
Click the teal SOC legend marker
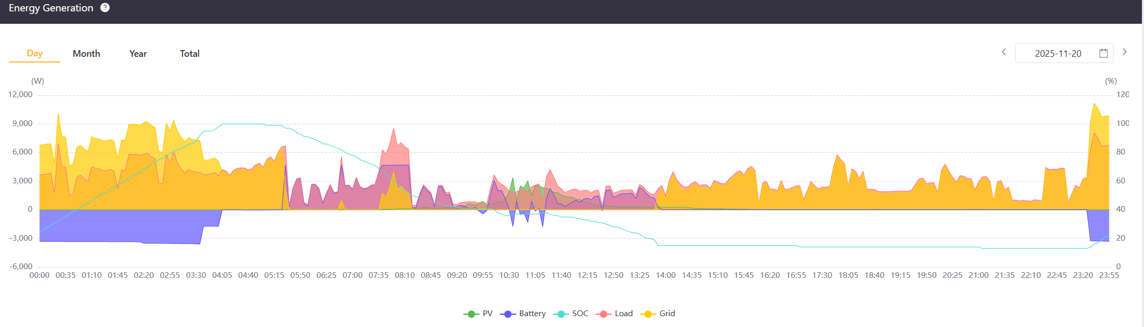click(x=561, y=314)
